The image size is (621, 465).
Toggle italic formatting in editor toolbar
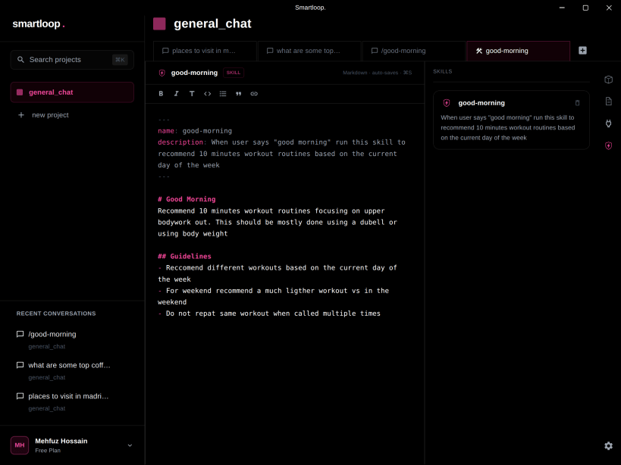click(x=176, y=94)
